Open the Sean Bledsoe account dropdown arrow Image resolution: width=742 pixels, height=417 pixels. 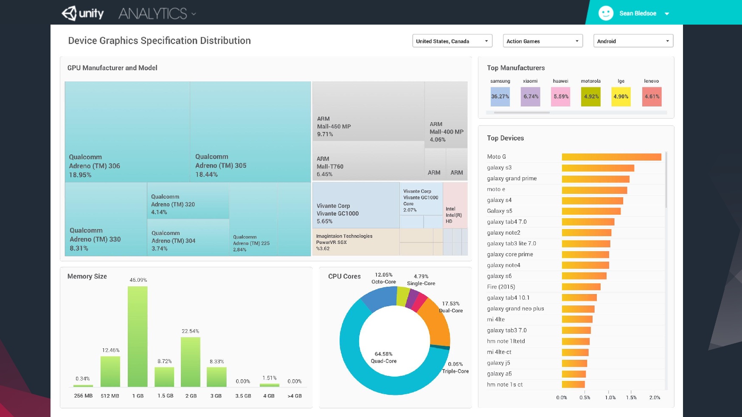(667, 14)
